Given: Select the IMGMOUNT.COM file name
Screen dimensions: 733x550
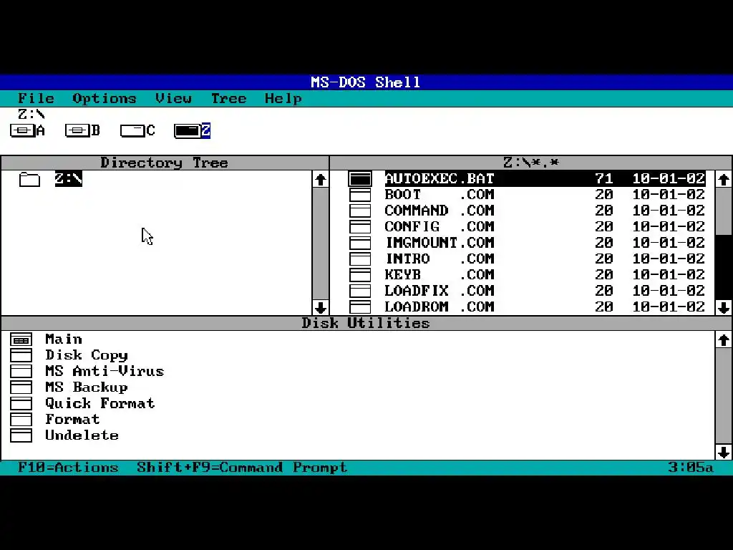Looking at the screenshot, I should coord(440,243).
